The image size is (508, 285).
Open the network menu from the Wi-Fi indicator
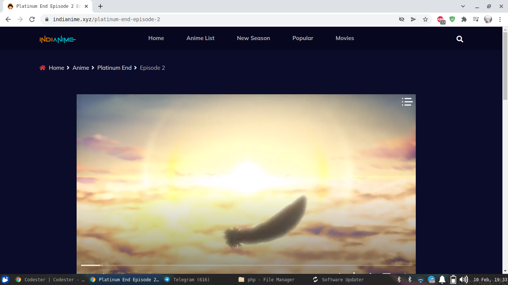(421, 279)
